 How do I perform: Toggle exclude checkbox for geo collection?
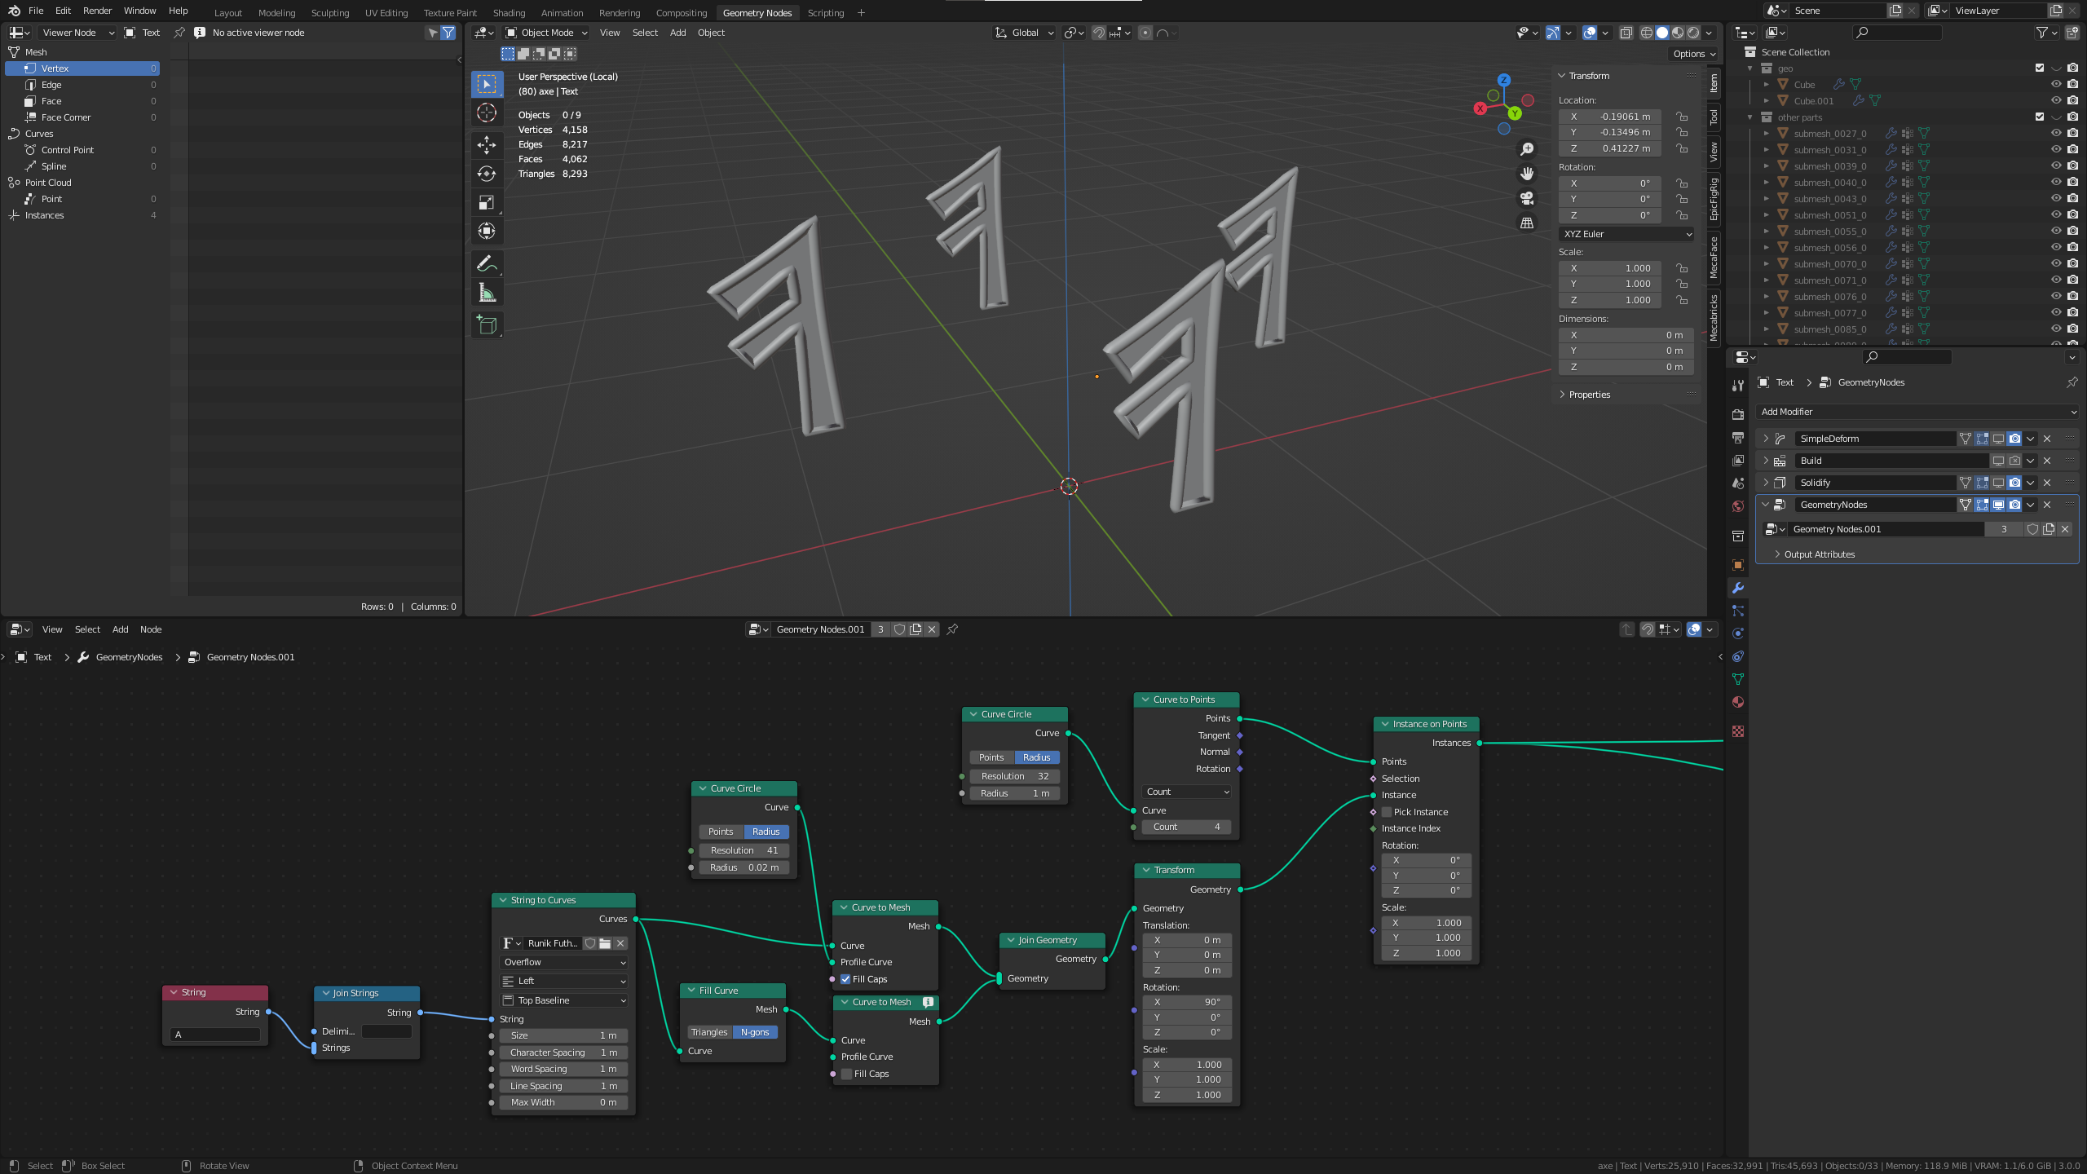tap(2040, 68)
